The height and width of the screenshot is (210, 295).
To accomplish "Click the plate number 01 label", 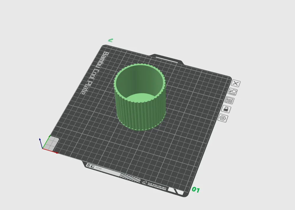I will click(x=196, y=190).
